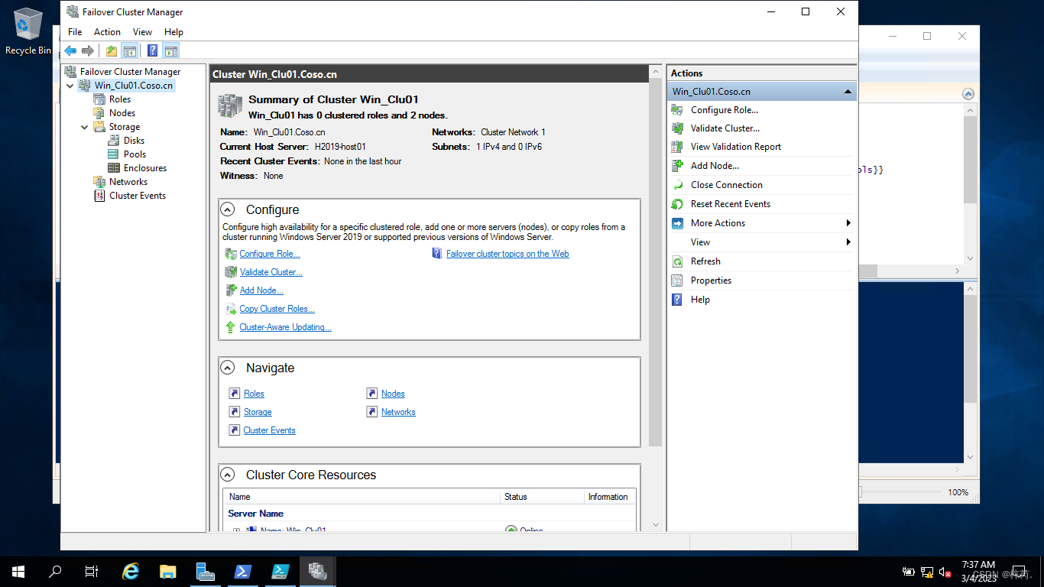Open the File menu
The height and width of the screenshot is (587, 1044).
pos(75,32)
